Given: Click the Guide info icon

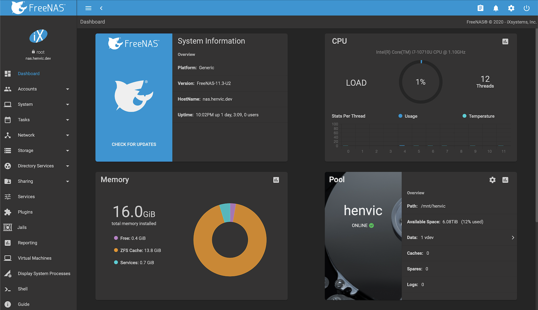Looking at the screenshot, I should click(8, 304).
